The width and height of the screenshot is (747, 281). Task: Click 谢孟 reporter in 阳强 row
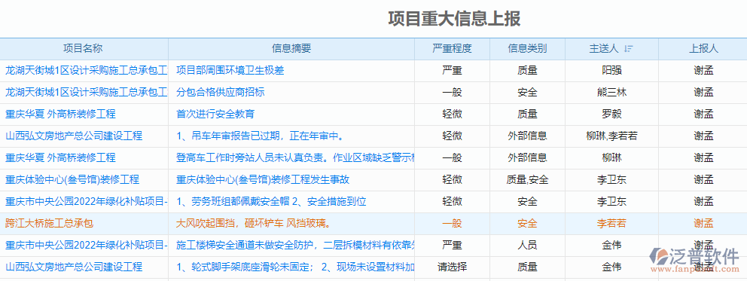click(703, 71)
